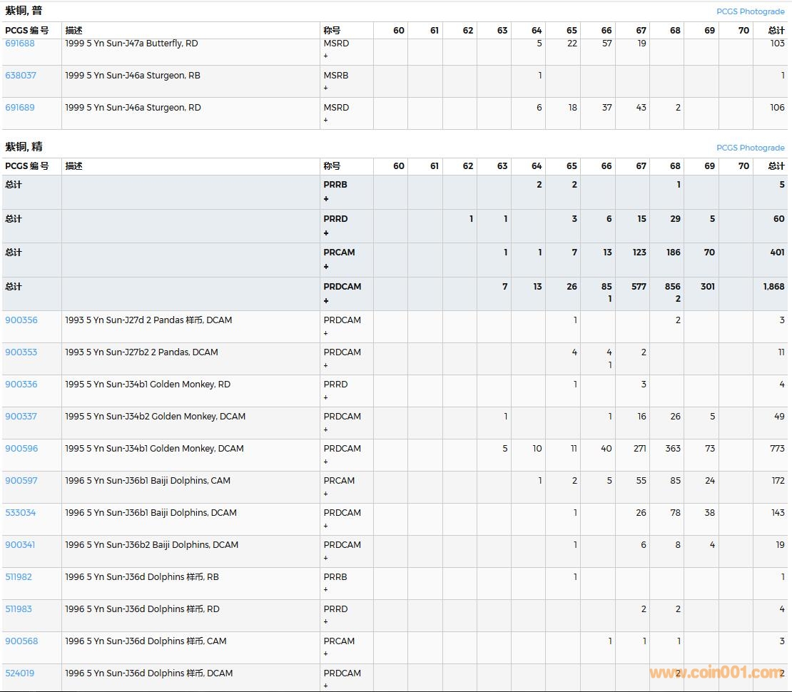Click PCGS number 900568 link

21,641
